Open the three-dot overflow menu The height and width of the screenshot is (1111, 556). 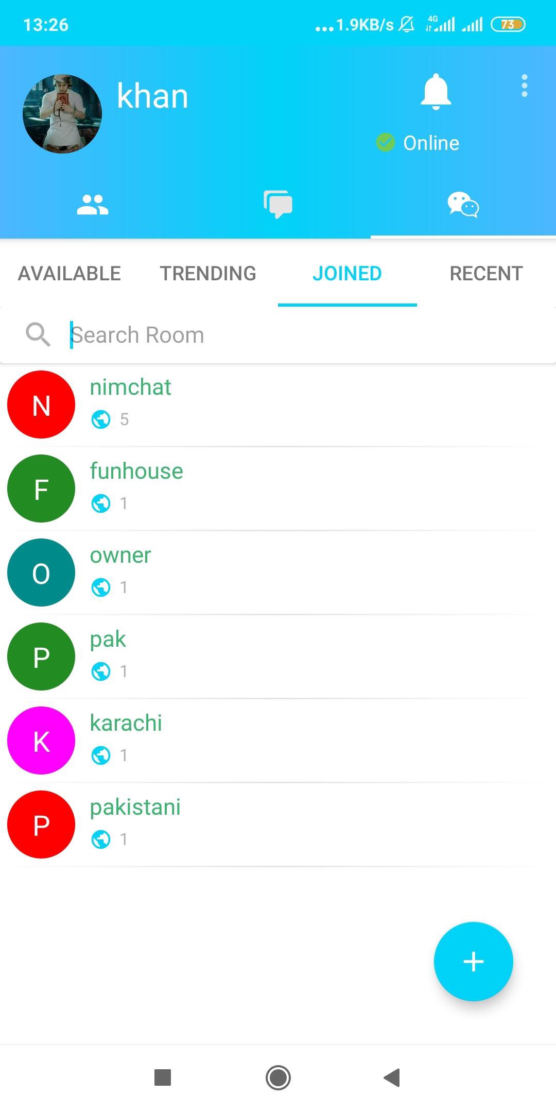(524, 86)
